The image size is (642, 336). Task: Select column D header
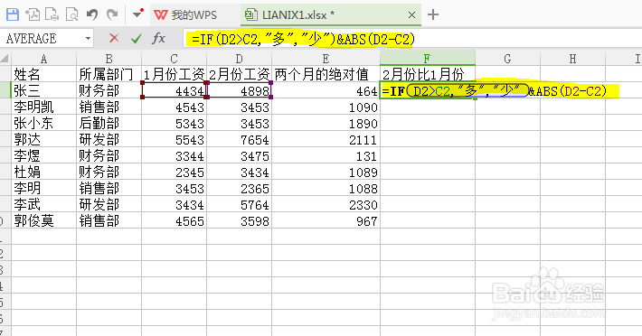tap(239, 59)
